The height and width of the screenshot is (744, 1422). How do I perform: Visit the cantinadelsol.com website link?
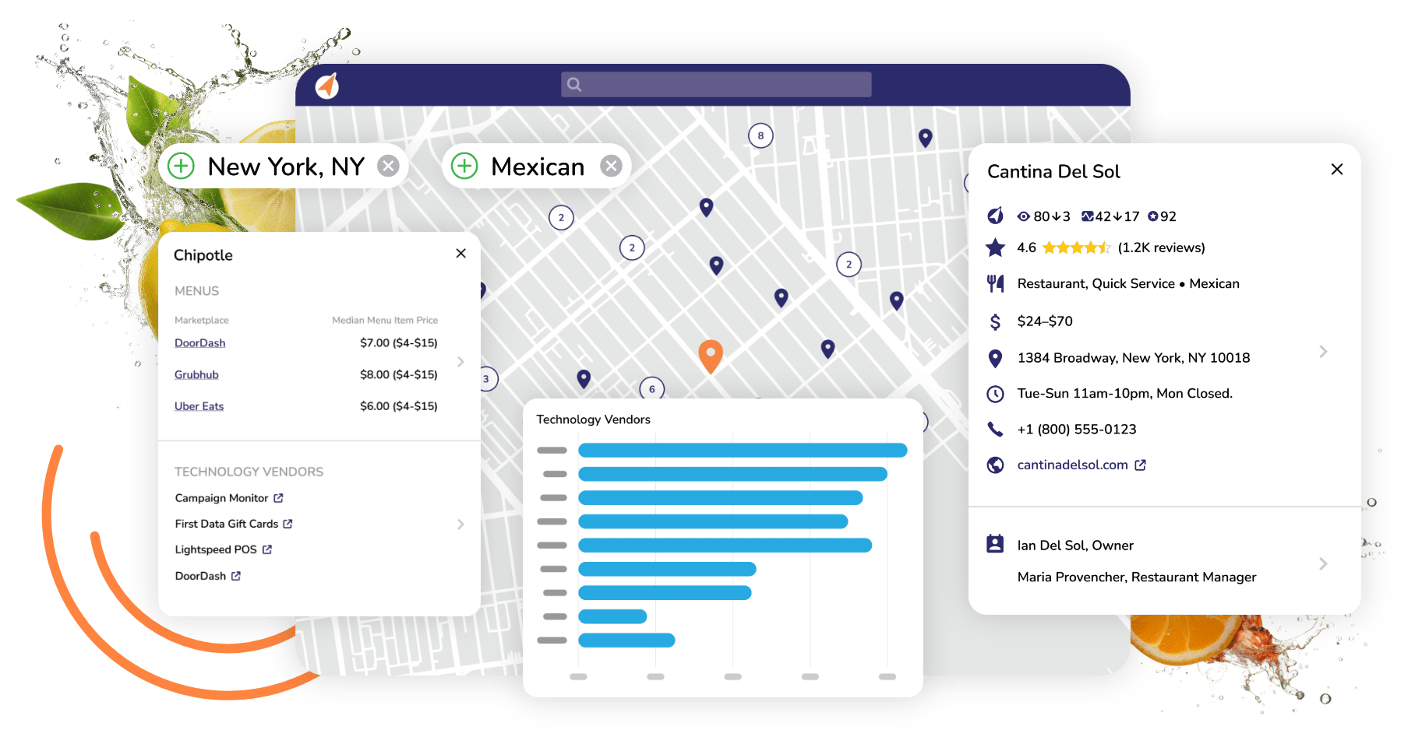pos(1072,465)
